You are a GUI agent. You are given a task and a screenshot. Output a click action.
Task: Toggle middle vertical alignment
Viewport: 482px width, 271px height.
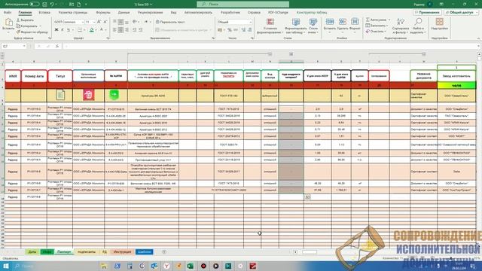(120, 22)
